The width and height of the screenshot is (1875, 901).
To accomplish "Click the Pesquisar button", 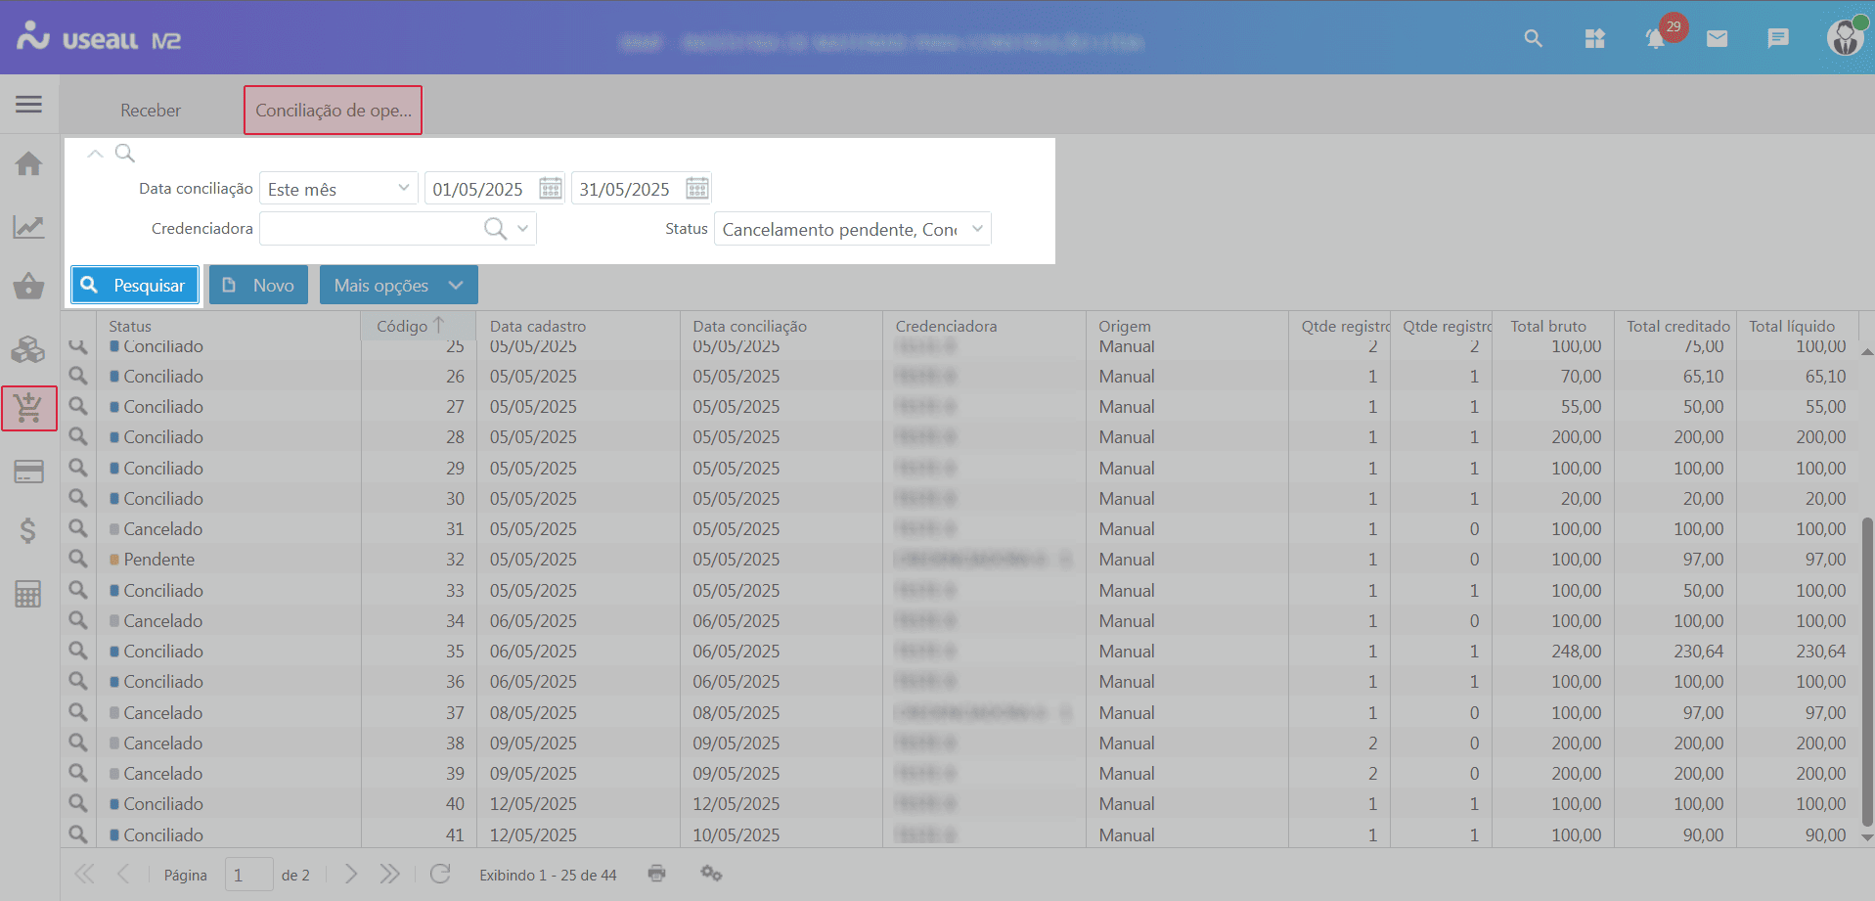I will point(135,285).
